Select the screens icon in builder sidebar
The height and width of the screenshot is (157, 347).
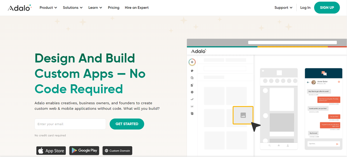click(x=192, y=78)
